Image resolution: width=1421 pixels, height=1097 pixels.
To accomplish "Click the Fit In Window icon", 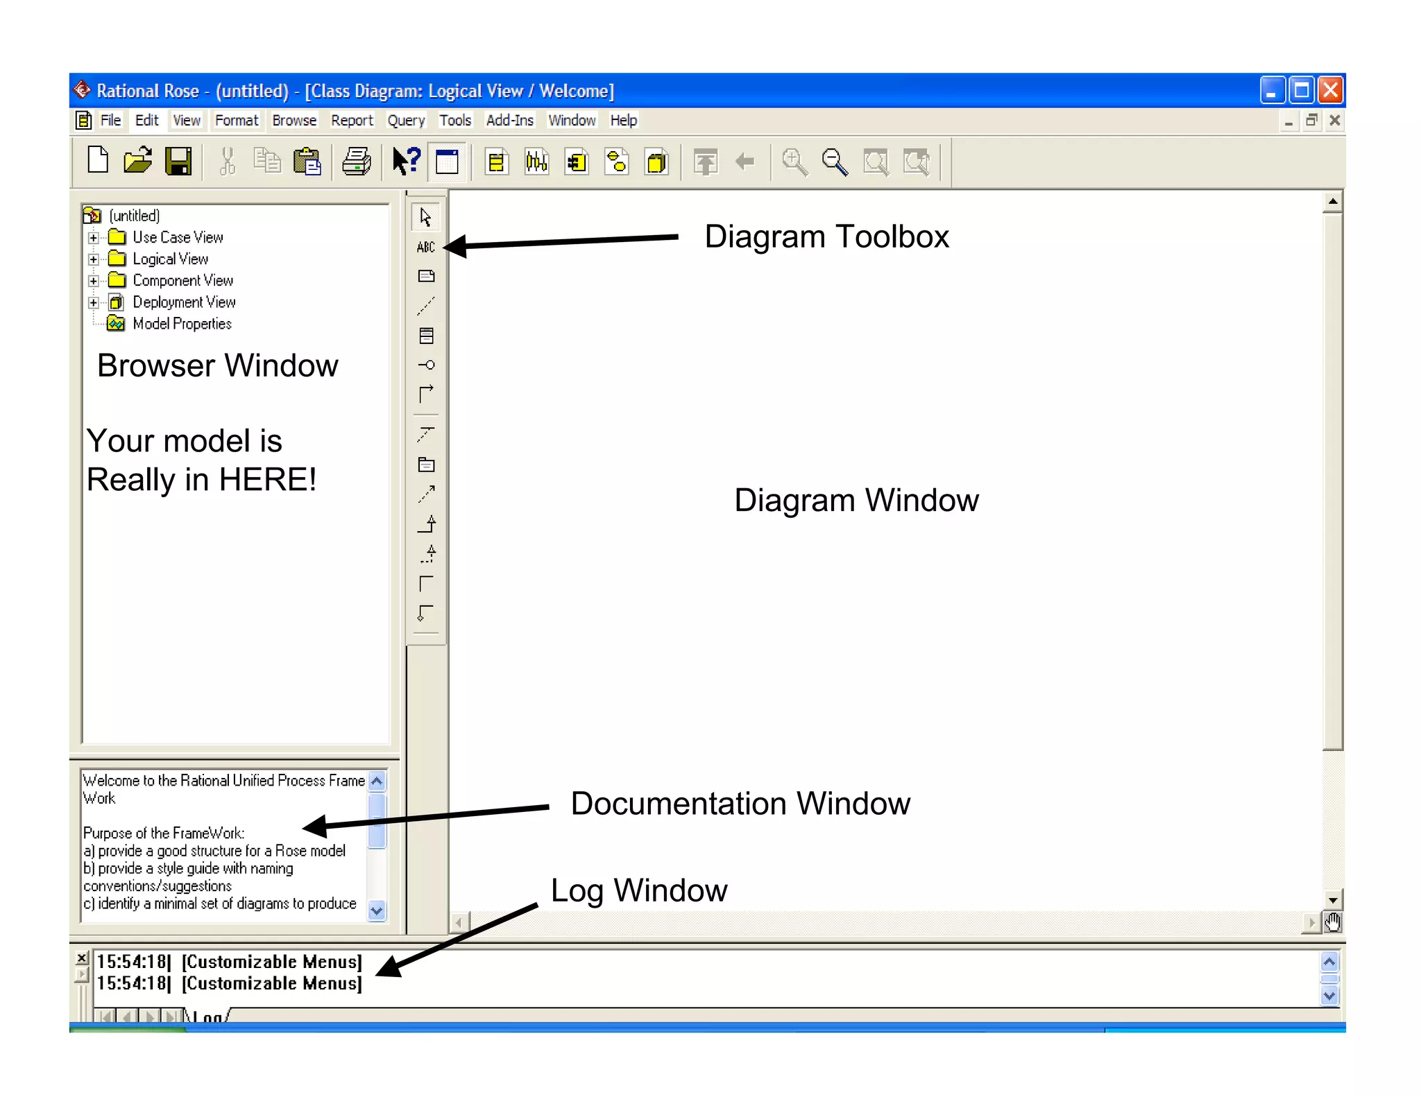I will click(x=876, y=162).
